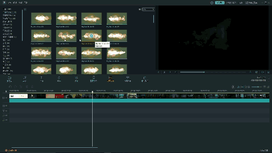
Task: Click the grid view icon beside dropdown
Action: [x=140, y=9]
